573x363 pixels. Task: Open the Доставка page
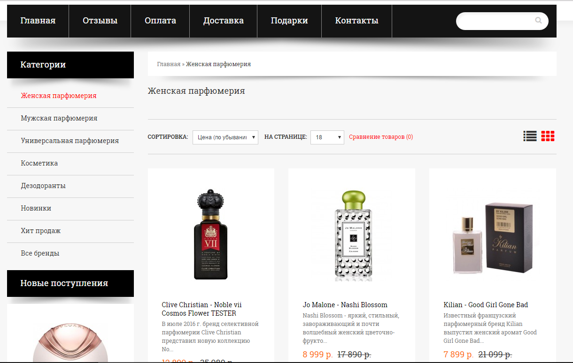[x=224, y=21]
